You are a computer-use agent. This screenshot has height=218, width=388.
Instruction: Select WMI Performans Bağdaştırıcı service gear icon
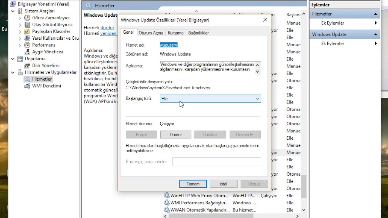(166, 203)
